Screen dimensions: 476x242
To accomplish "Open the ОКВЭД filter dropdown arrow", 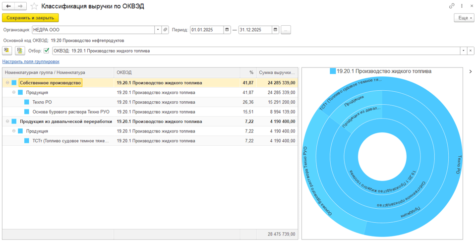I will (463, 51).
